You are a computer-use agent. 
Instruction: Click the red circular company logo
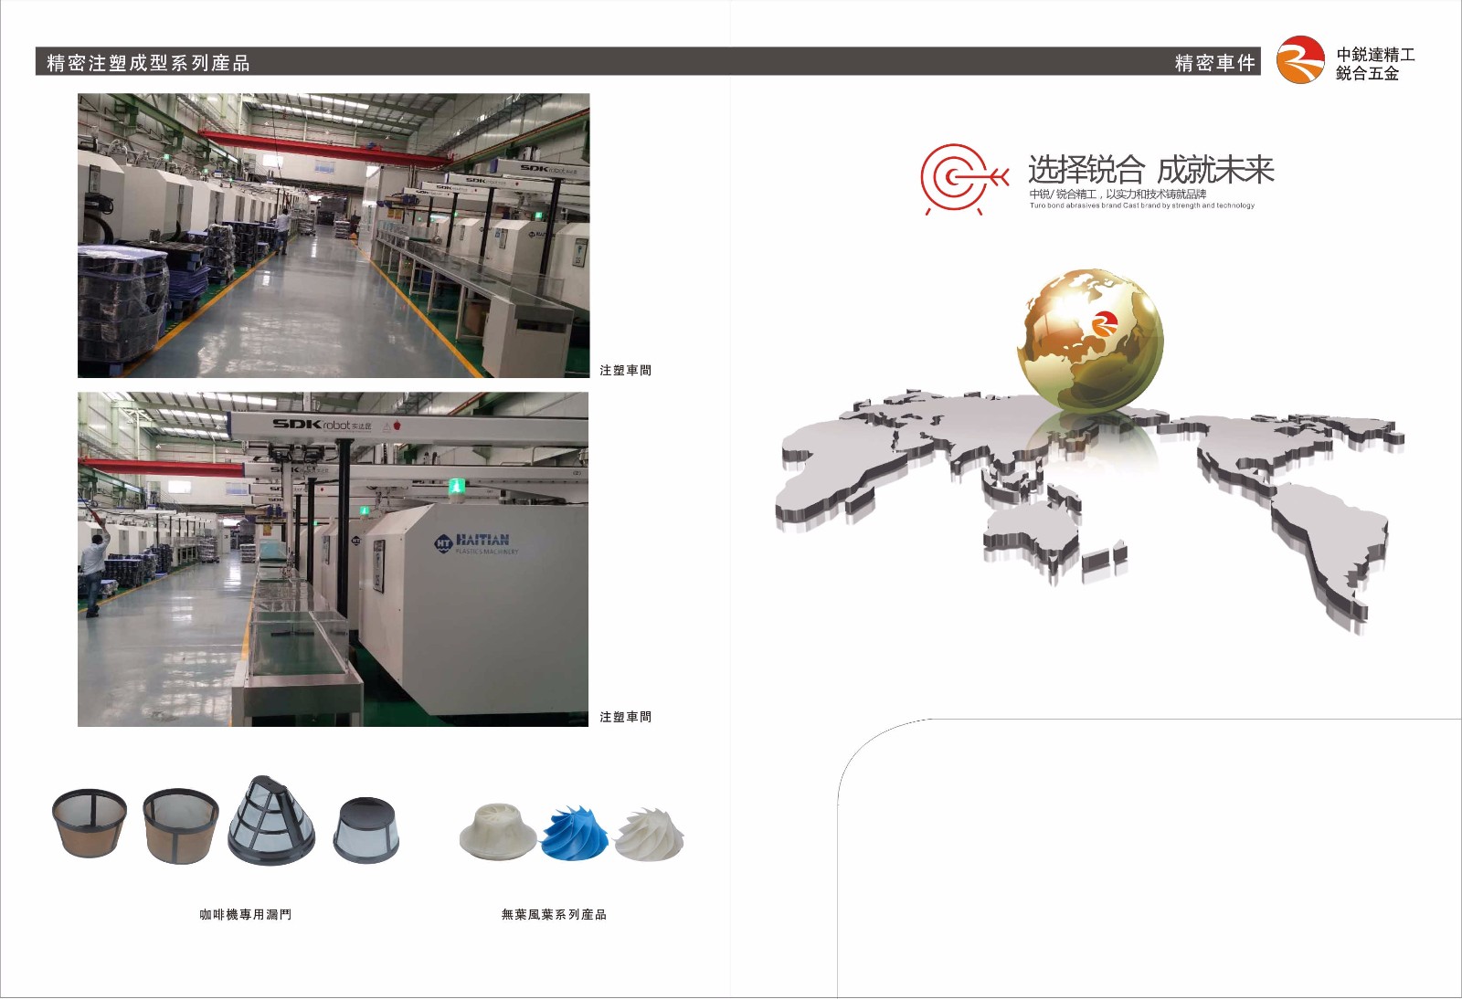tap(1299, 60)
